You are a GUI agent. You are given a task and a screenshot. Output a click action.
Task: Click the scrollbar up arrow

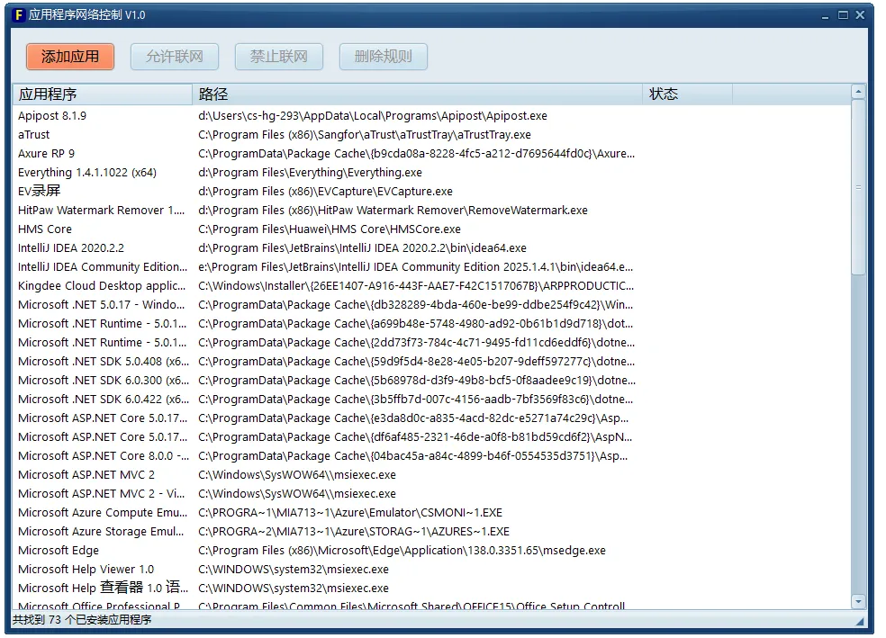coord(858,92)
